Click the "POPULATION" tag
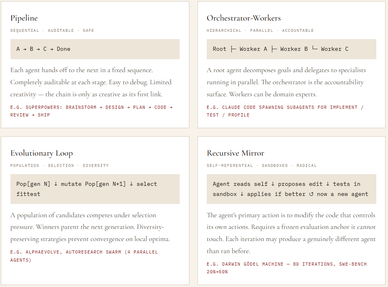Screen dimensions: 388x287 coord(25,165)
